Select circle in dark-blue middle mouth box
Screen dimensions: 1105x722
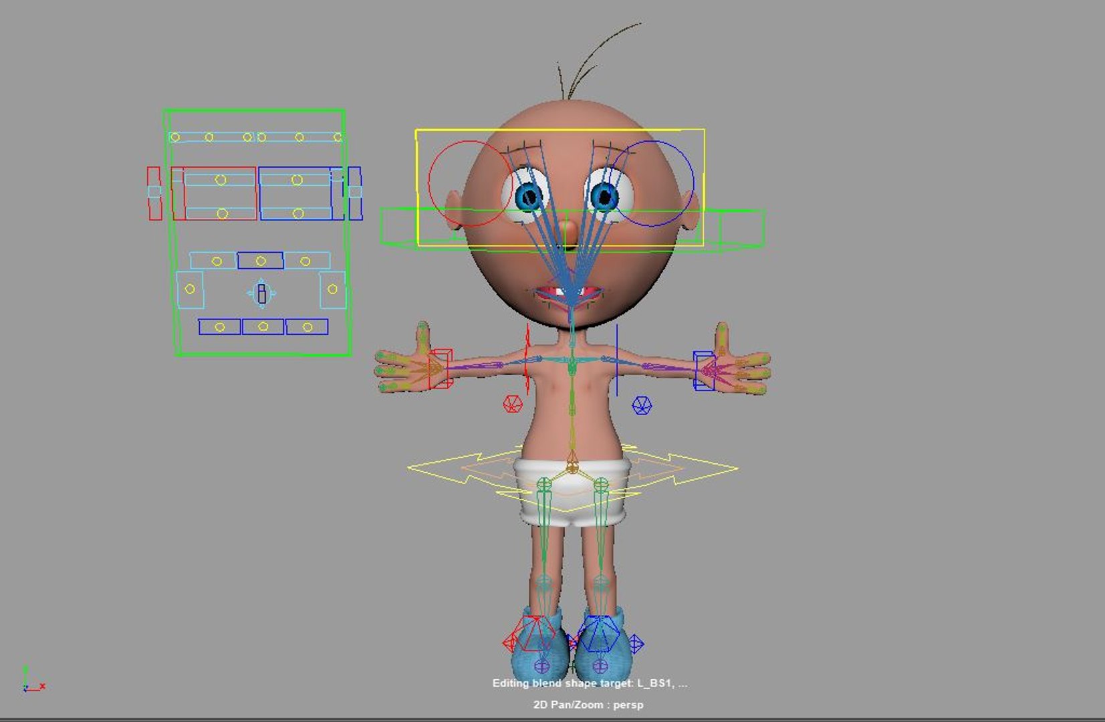(261, 261)
